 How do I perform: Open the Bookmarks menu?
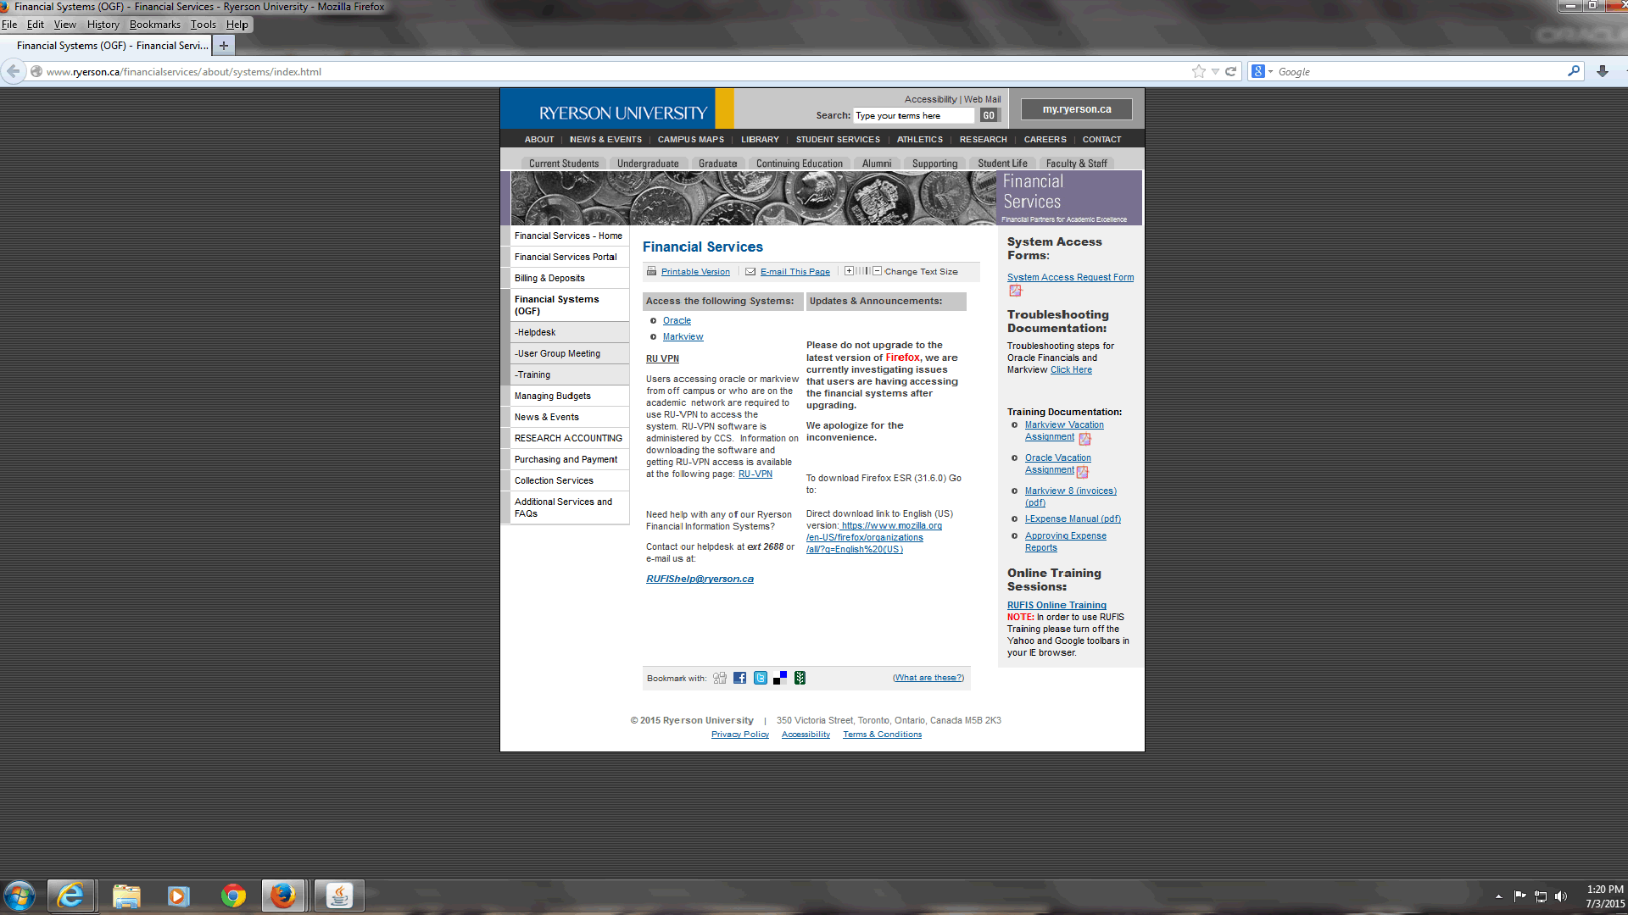[x=154, y=25]
